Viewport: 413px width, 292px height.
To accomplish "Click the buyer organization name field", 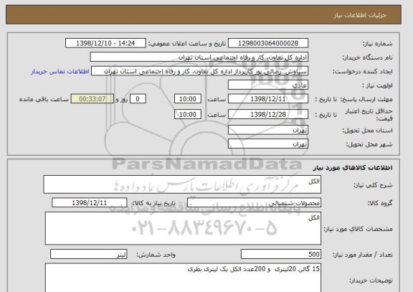I will pyautogui.click(x=199, y=57).
